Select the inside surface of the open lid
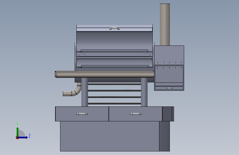239x155 pixels. coord(114,40)
